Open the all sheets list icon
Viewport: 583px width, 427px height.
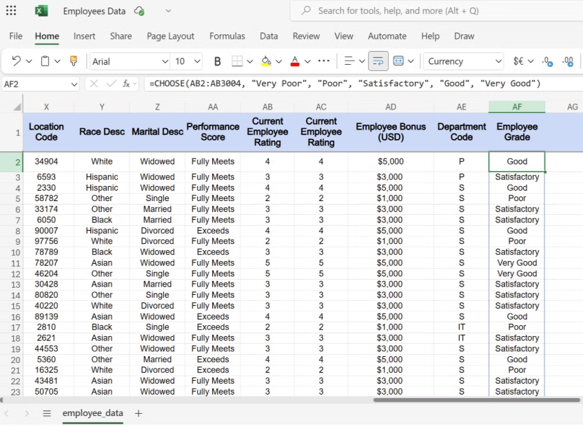[47, 413]
